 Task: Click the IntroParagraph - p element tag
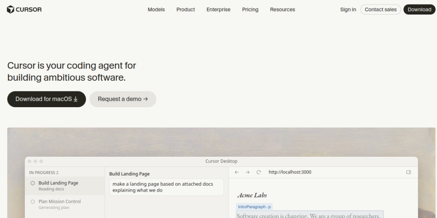point(254,207)
